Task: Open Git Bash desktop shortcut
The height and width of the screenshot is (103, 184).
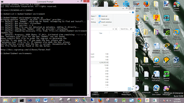Action: [177, 47]
